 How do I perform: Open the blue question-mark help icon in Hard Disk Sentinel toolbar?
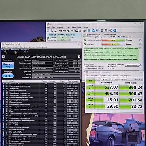[x=111, y=30]
